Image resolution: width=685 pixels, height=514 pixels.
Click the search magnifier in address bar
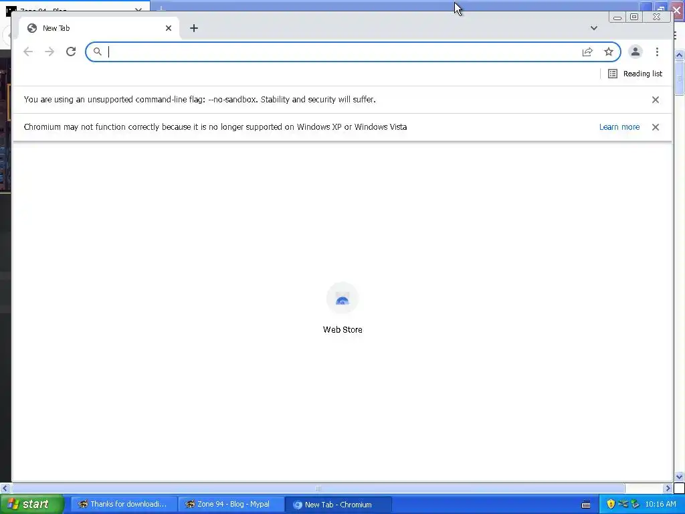click(x=98, y=52)
